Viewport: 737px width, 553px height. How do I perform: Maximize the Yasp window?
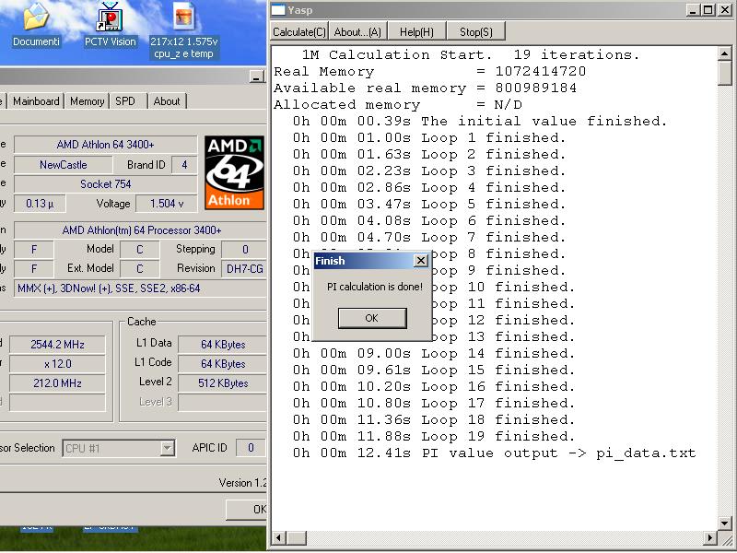[x=708, y=10]
